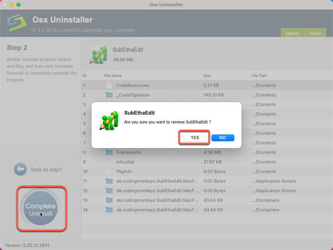333x250 pixels.
Task: Select folder icon in row 11
Action: click(x=109, y=181)
